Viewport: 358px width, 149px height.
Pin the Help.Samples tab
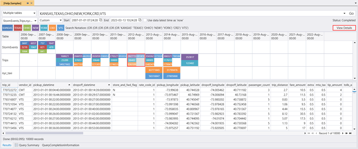27,3
